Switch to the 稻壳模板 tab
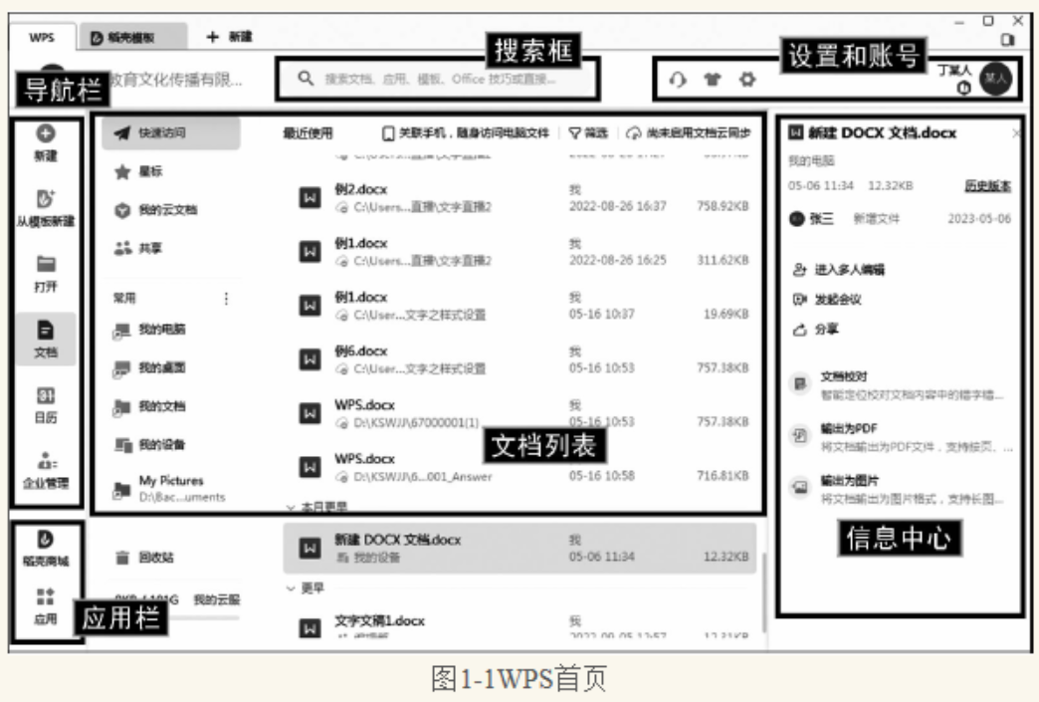The image size is (1039, 702). (x=131, y=37)
